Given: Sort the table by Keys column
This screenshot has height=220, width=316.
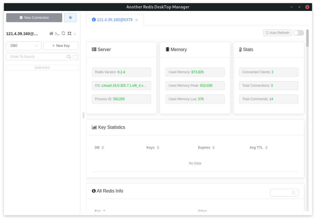Looking at the screenshot, I should 158,148.
